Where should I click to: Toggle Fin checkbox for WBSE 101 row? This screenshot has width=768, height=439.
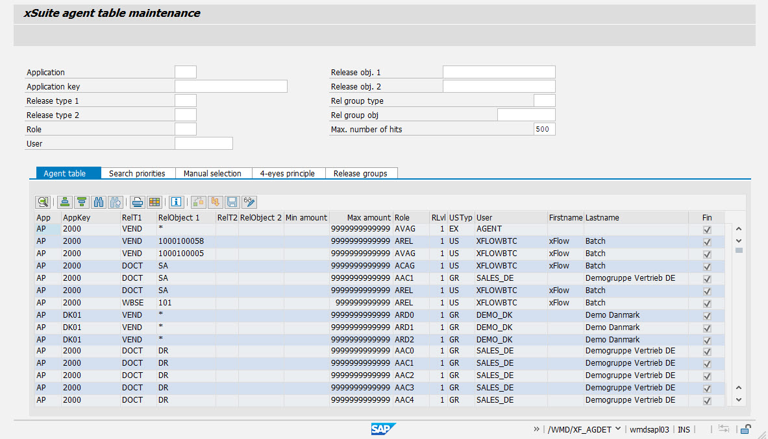pyautogui.click(x=707, y=303)
